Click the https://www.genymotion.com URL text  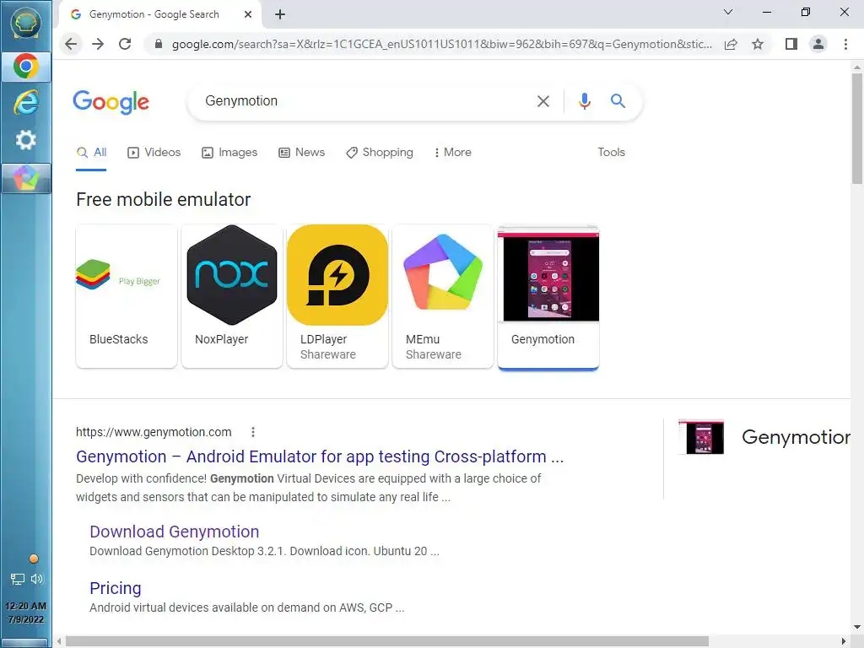click(x=154, y=432)
